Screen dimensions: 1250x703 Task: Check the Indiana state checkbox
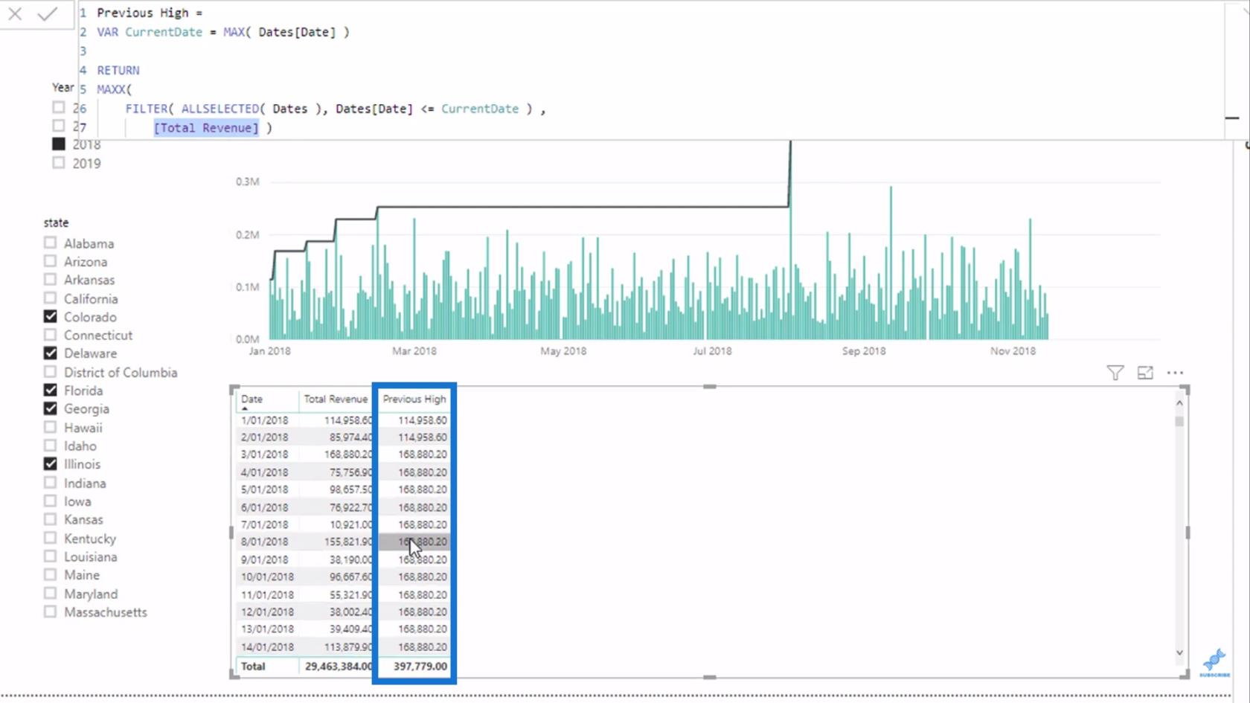(x=50, y=482)
